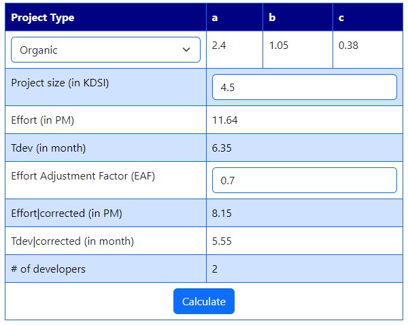Viewport: 408px width, 325px height.
Task: Select the Project Type column header
Action: 43,18
